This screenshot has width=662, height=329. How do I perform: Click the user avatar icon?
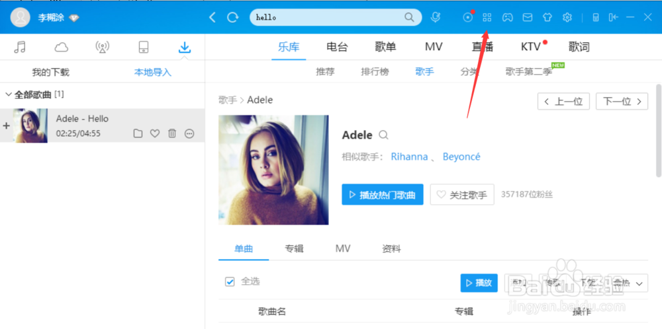point(20,17)
